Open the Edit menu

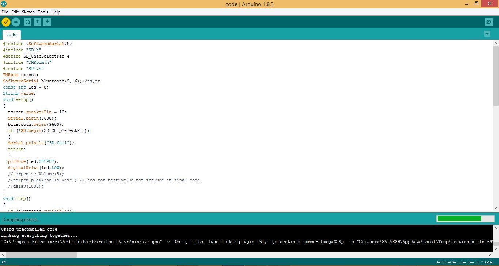tap(15, 12)
